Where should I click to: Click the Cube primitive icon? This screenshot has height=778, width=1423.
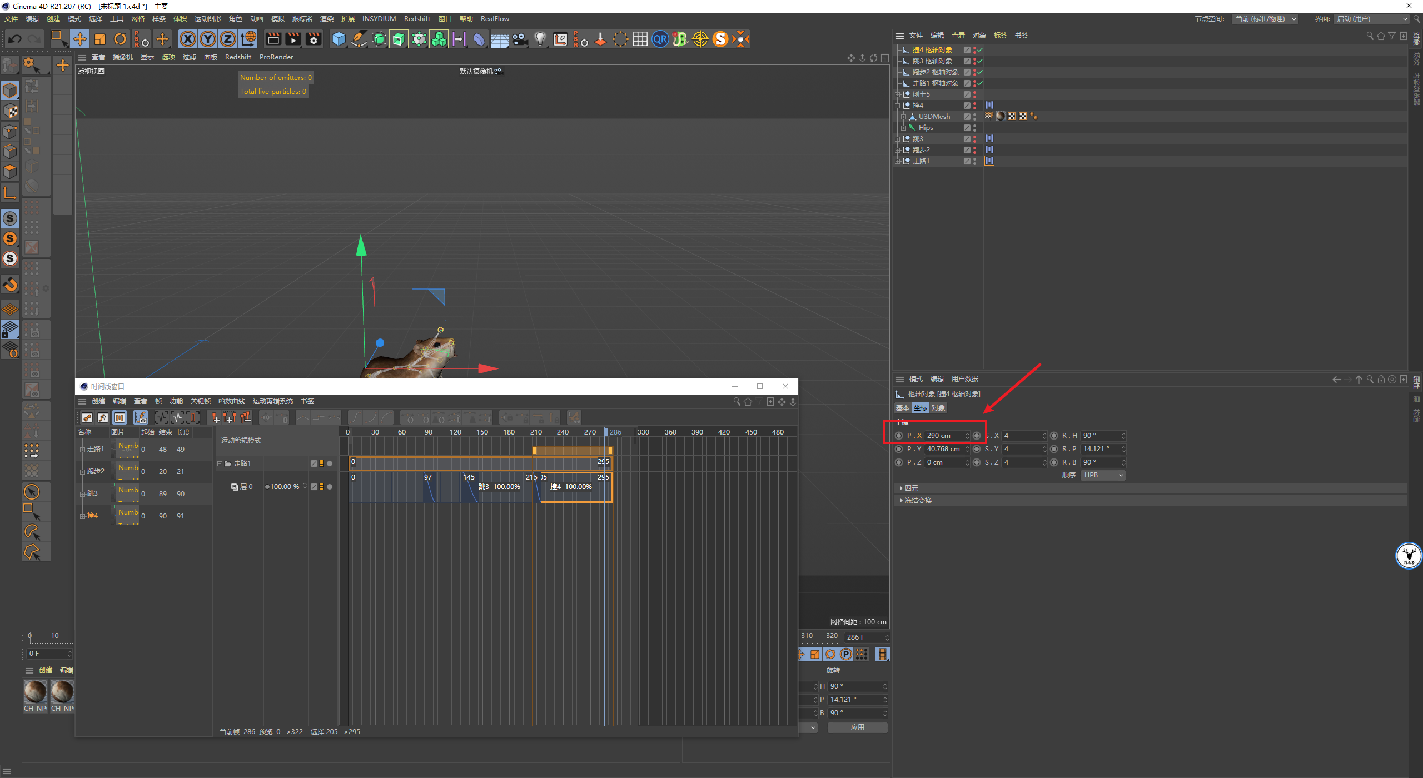[x=339, y=39]
